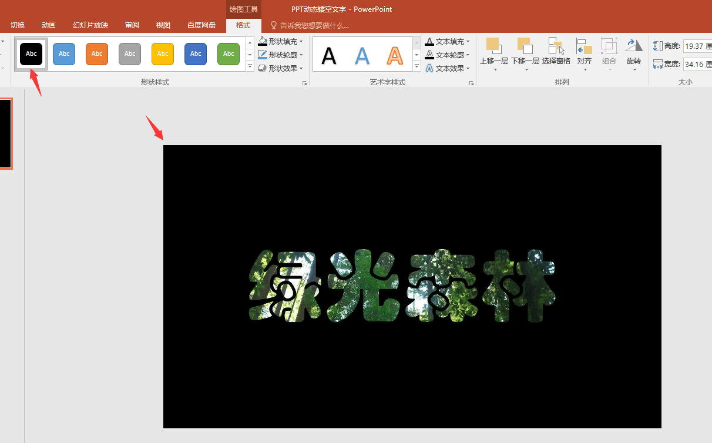Open the 形状填充 (Shape Fill) options
The width and height of the screenshot is (712, 443).
coord(281,41)
